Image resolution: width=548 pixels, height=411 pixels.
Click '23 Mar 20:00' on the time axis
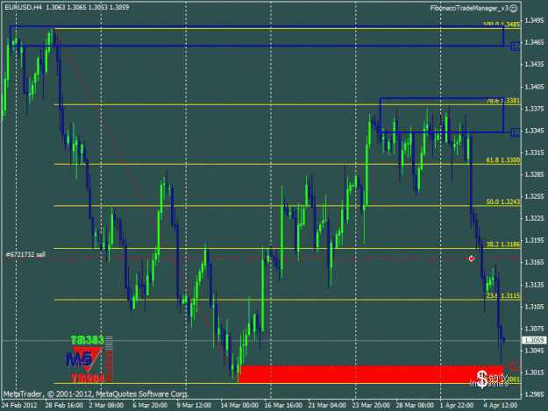(x=371, y=406)
